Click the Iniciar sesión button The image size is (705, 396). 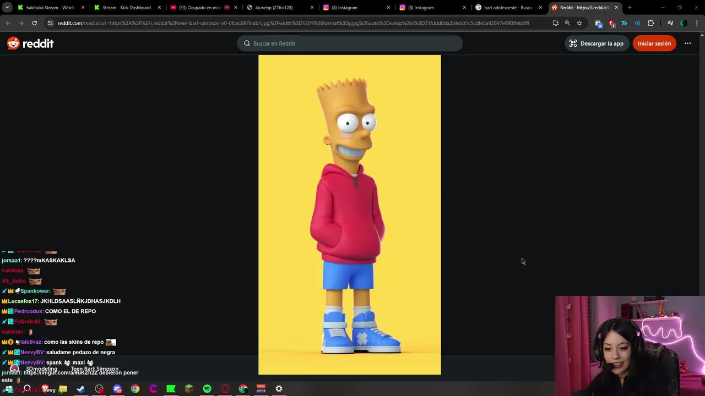pos(654,43)
